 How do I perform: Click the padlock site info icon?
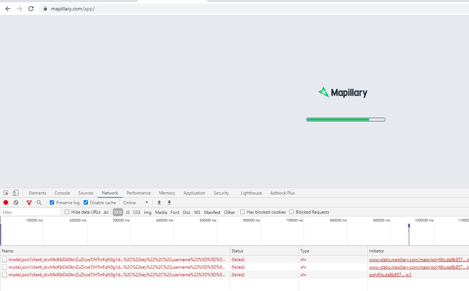45,9
